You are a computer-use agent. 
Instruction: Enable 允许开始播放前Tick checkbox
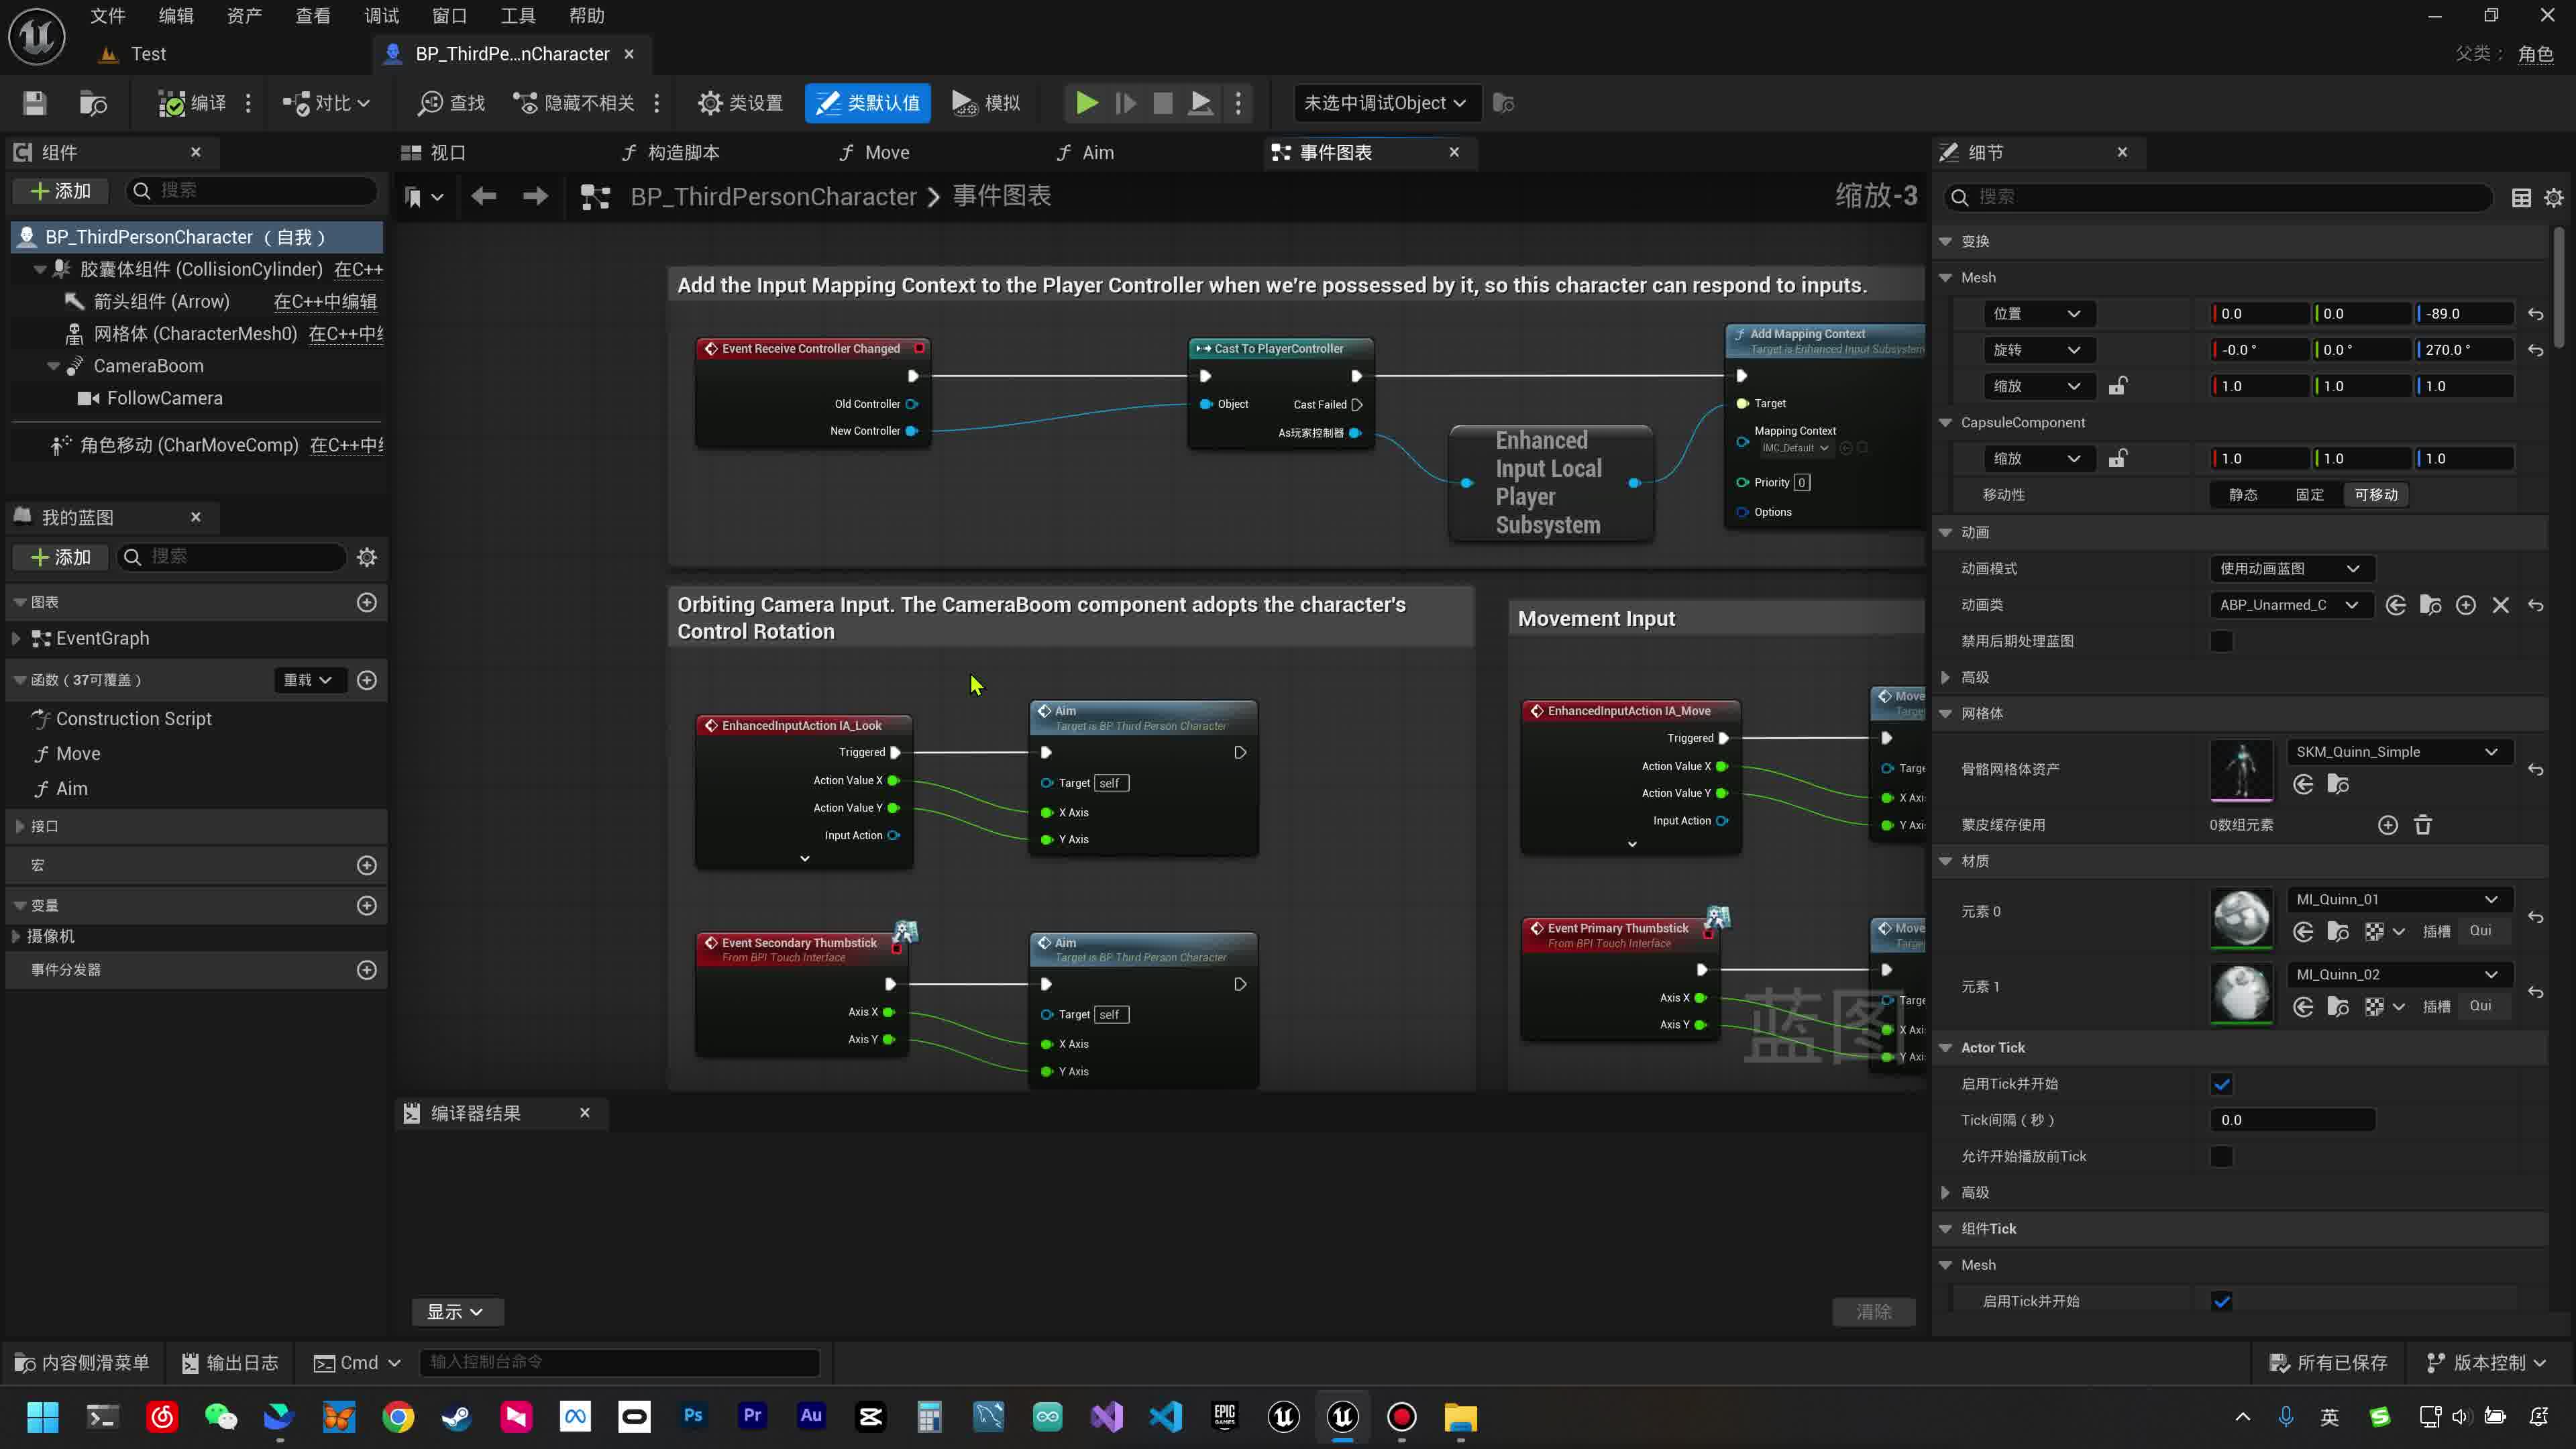click(x=2221, y=1157)
